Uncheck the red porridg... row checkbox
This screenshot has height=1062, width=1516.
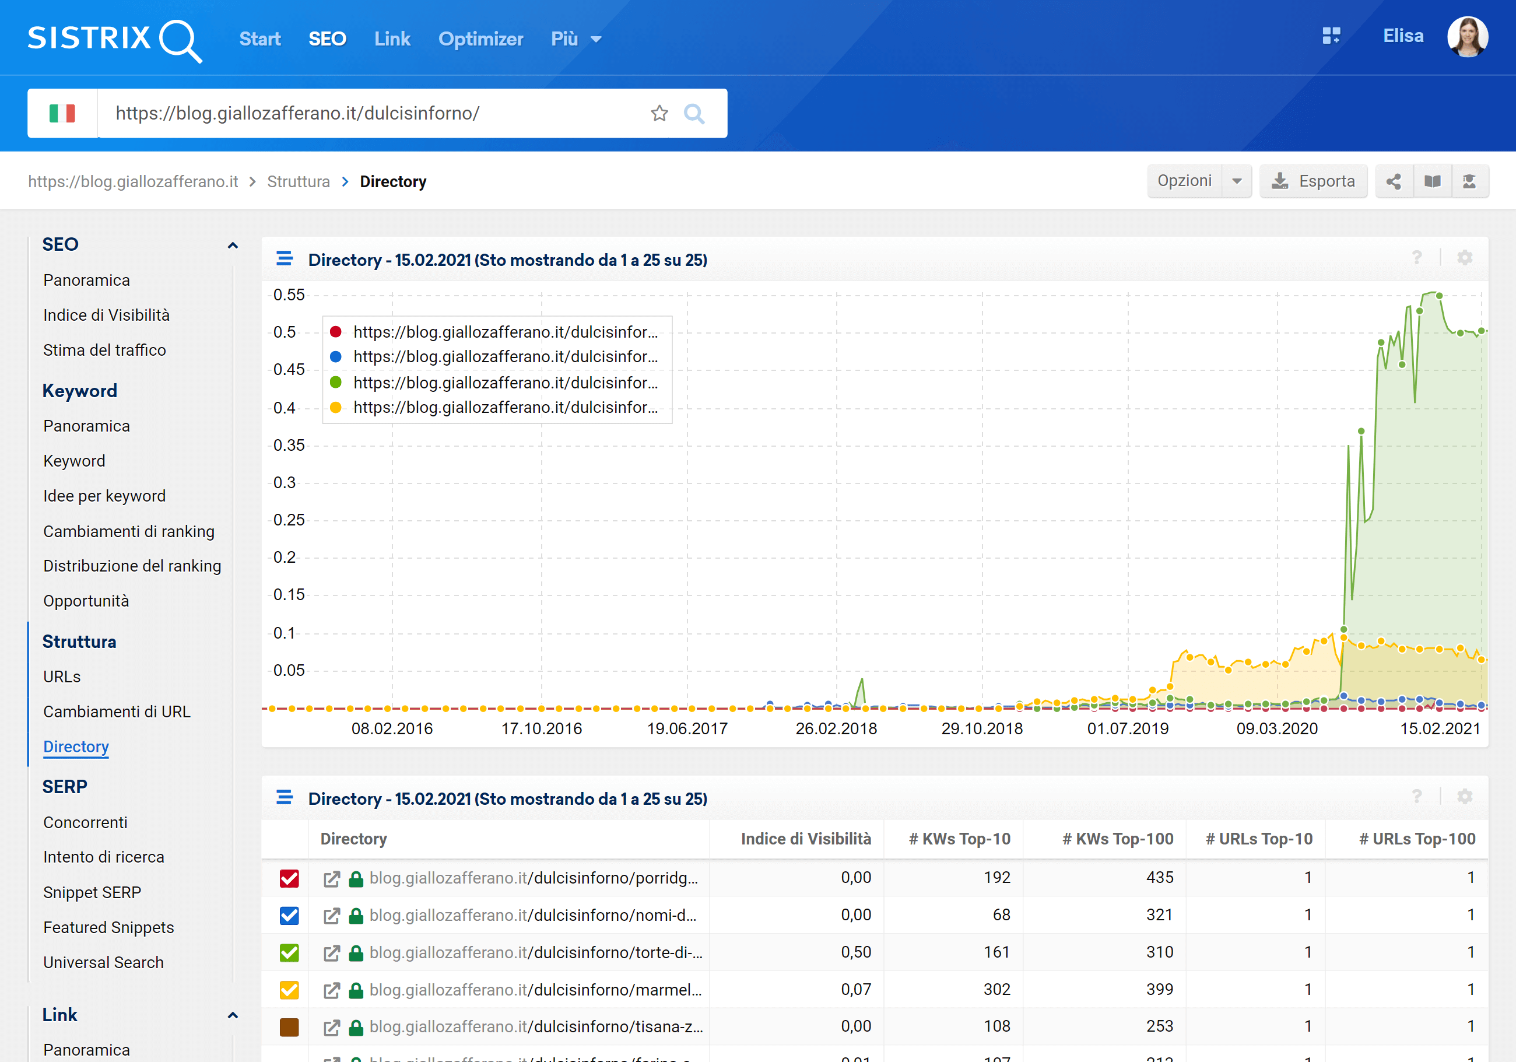tap(289, 878)
